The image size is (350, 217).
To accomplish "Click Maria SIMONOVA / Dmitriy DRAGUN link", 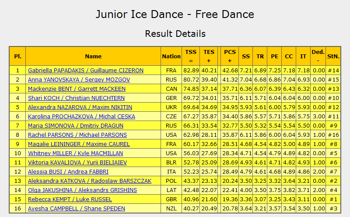I will [x=75, y=125].
